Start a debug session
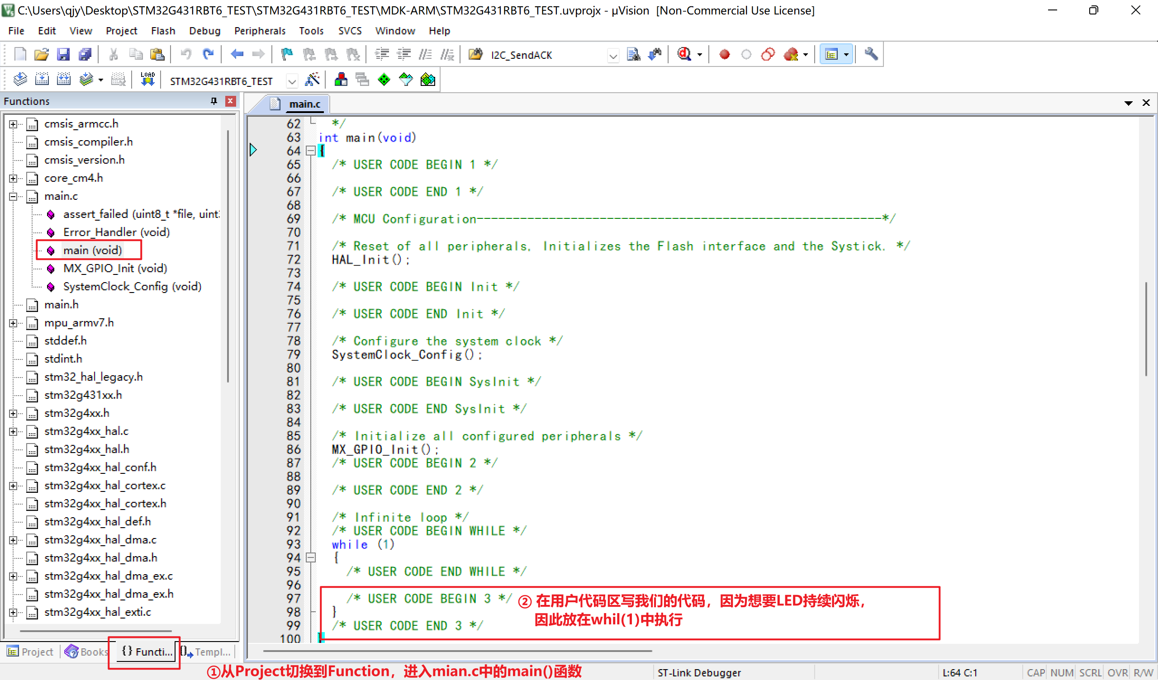 pyautogui.click(x=685, y=54)
